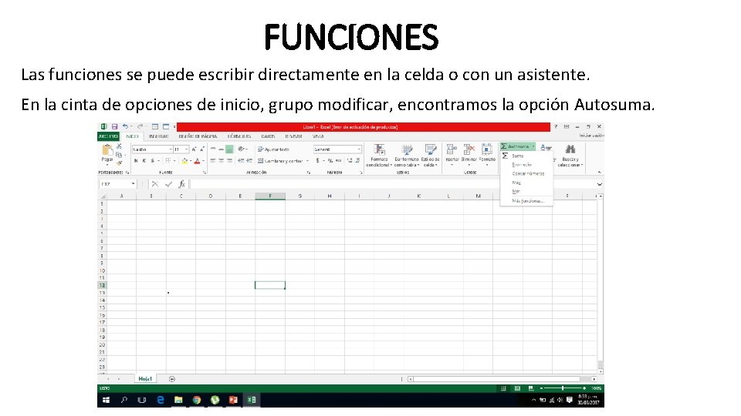Click the fill color bucket swatch
The width and height of the screenshot is (741, 416).
184,161
